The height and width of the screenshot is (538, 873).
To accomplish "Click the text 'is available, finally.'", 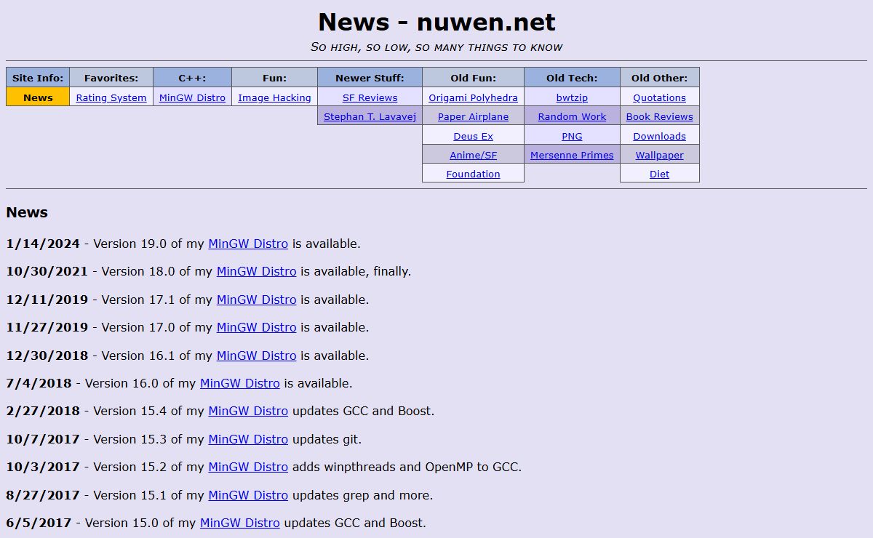I will coord(356,271).
